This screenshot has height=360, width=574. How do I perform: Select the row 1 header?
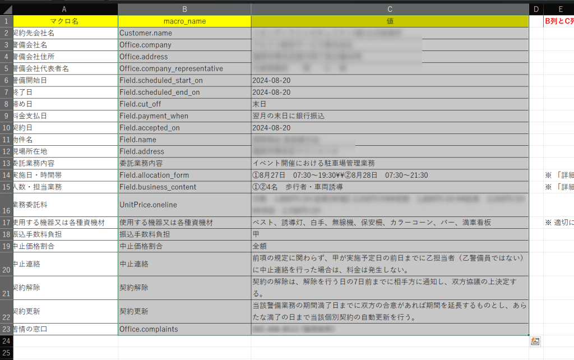[x=6, y=21]
